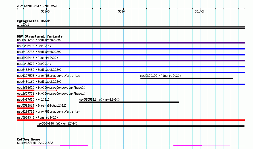Select the blue bar under nsv6493736
253x149 pixels.
[x=131, y=55]
